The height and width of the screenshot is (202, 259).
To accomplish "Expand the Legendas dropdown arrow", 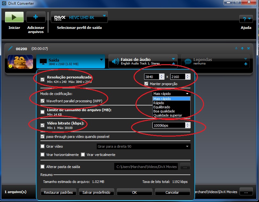I will click(x=246, y=59).
